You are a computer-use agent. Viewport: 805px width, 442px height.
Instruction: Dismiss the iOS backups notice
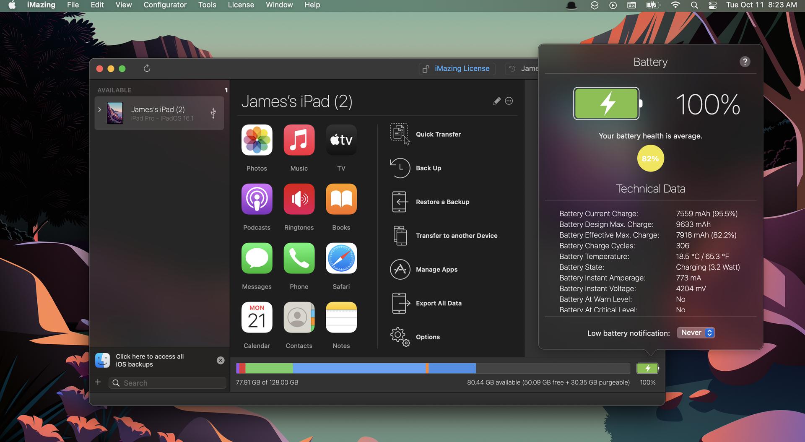221,360
